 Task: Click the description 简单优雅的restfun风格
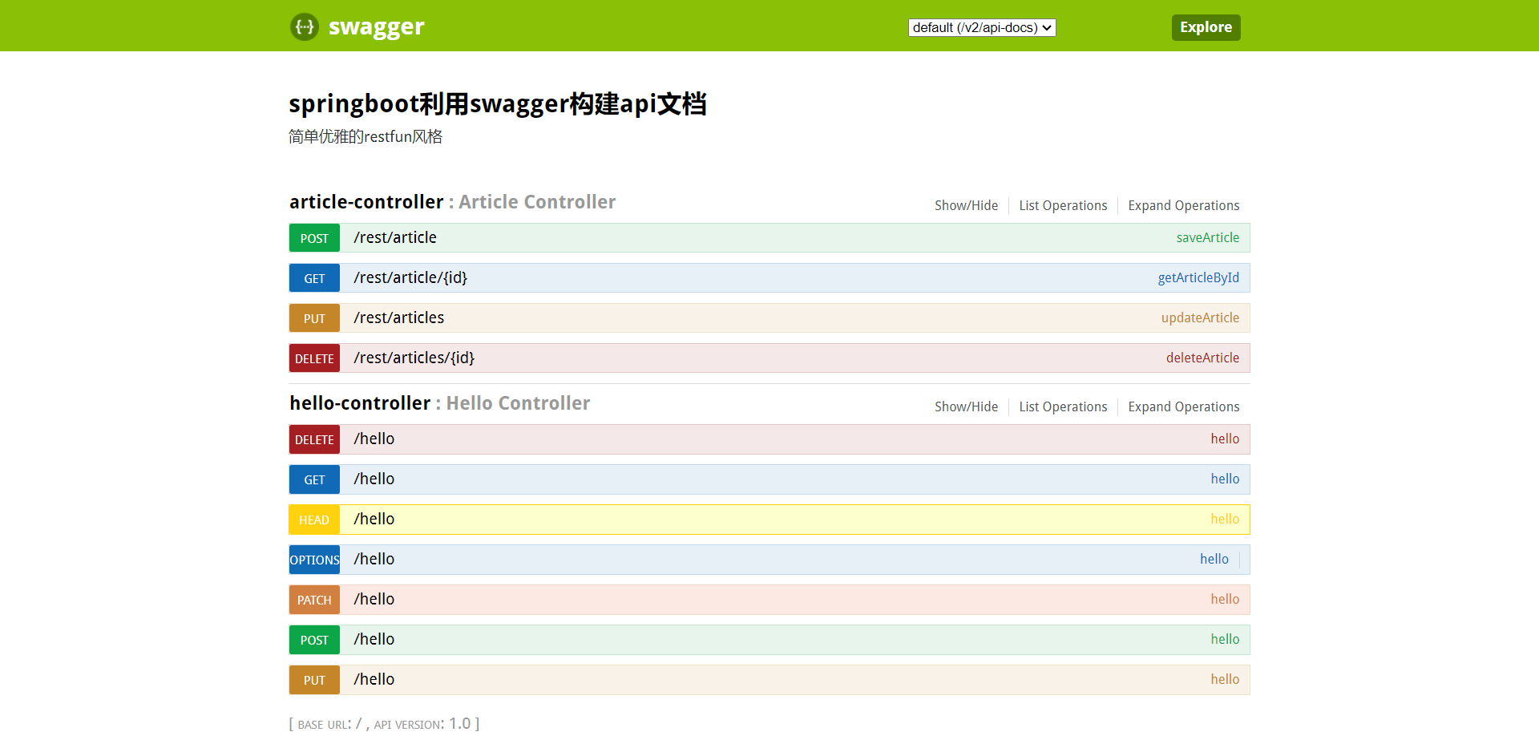366,137
